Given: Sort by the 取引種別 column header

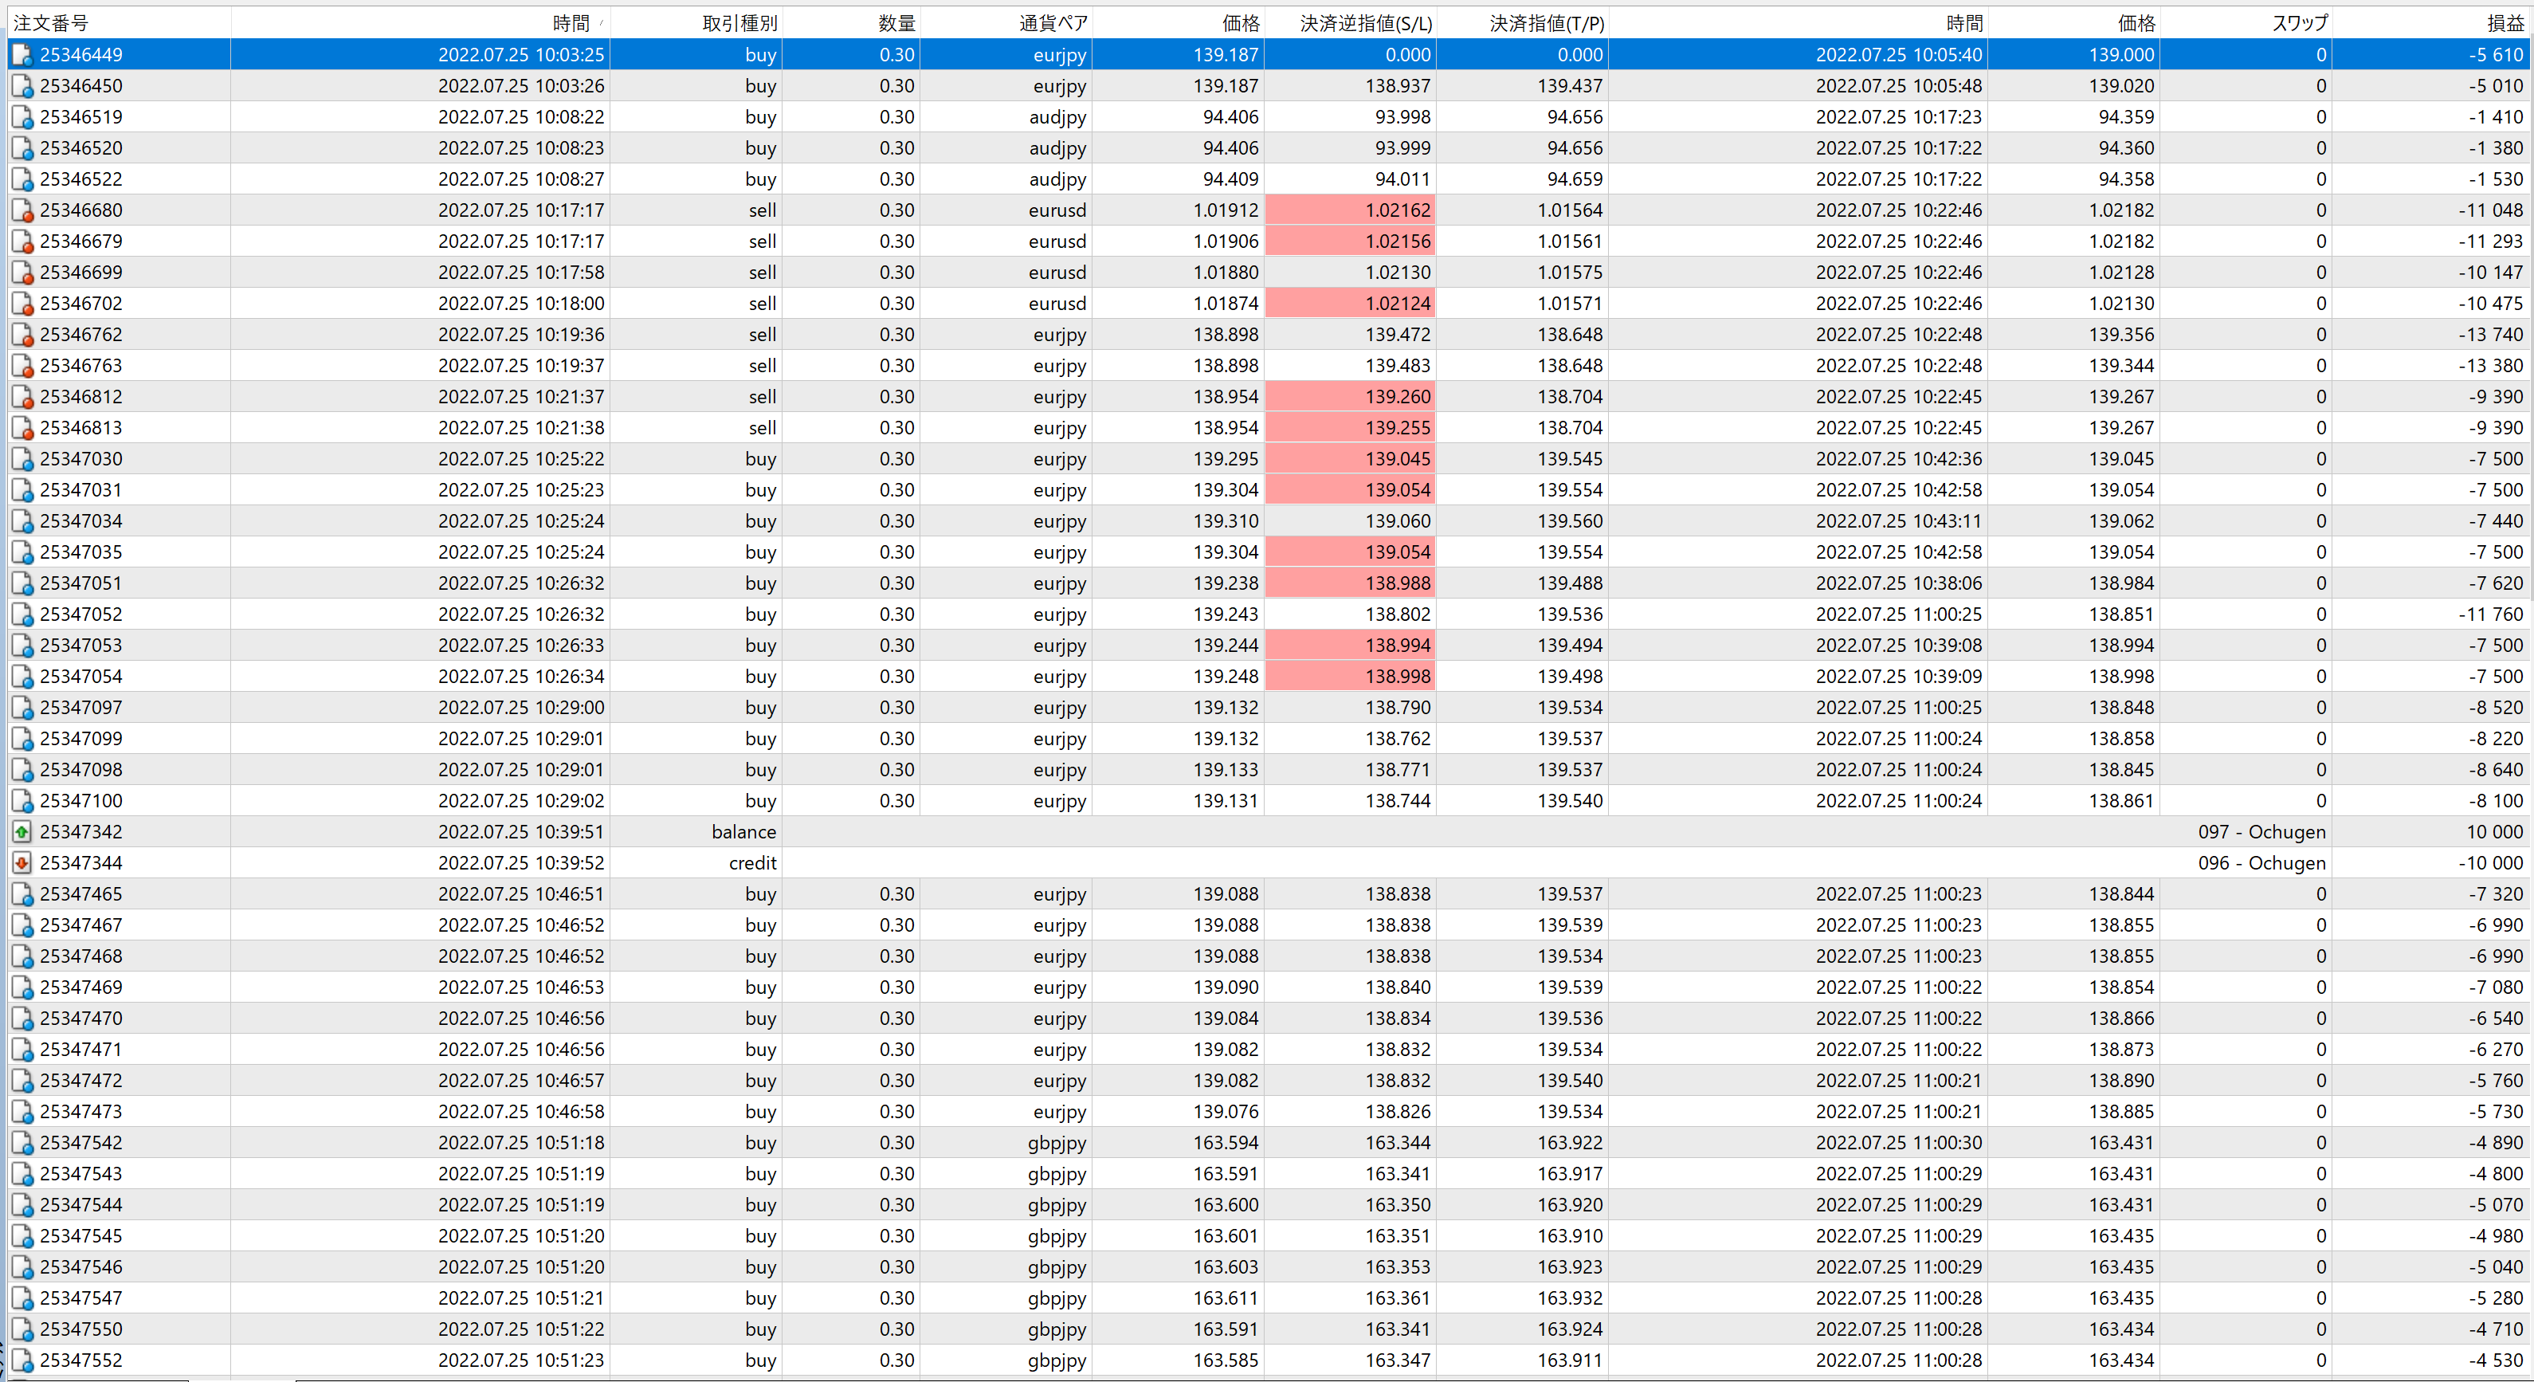Looking at the screenshot, I should coord(696,22).
